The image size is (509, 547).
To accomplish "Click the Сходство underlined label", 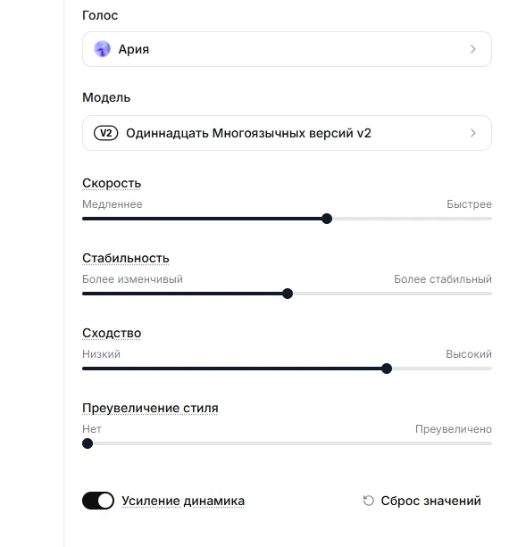I will 112,333.
